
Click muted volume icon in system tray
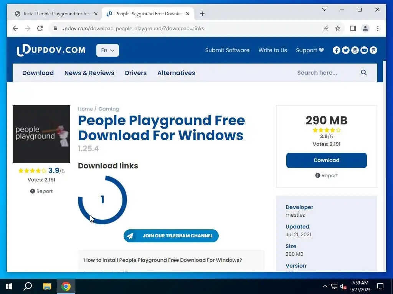[x=343, y=286]
